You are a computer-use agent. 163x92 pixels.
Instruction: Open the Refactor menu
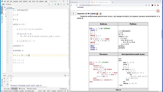pyautogui.click(x=25, y=2)
